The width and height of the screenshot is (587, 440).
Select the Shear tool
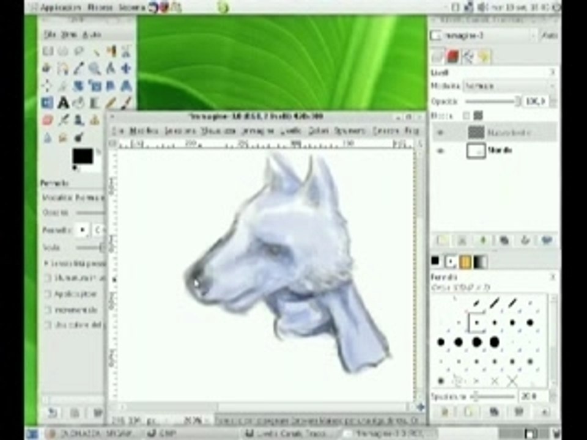pos(111,86)
